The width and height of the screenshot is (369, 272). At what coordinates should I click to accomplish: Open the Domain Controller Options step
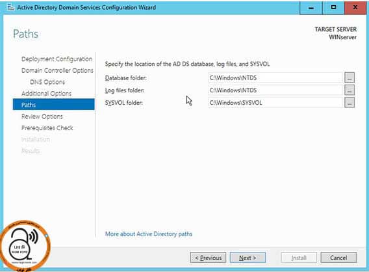(57, 70)
